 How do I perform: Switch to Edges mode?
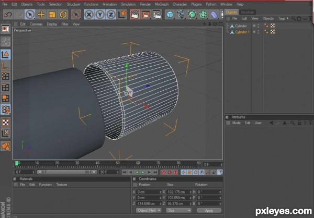5,88
